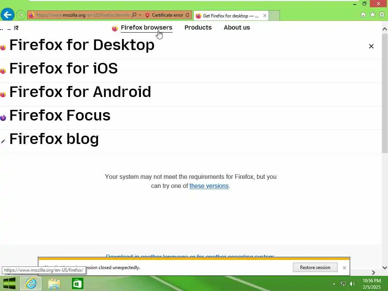388x291 pixels.
Task: Close the Firefox browsers menu panel
Action: pos(371,46)
